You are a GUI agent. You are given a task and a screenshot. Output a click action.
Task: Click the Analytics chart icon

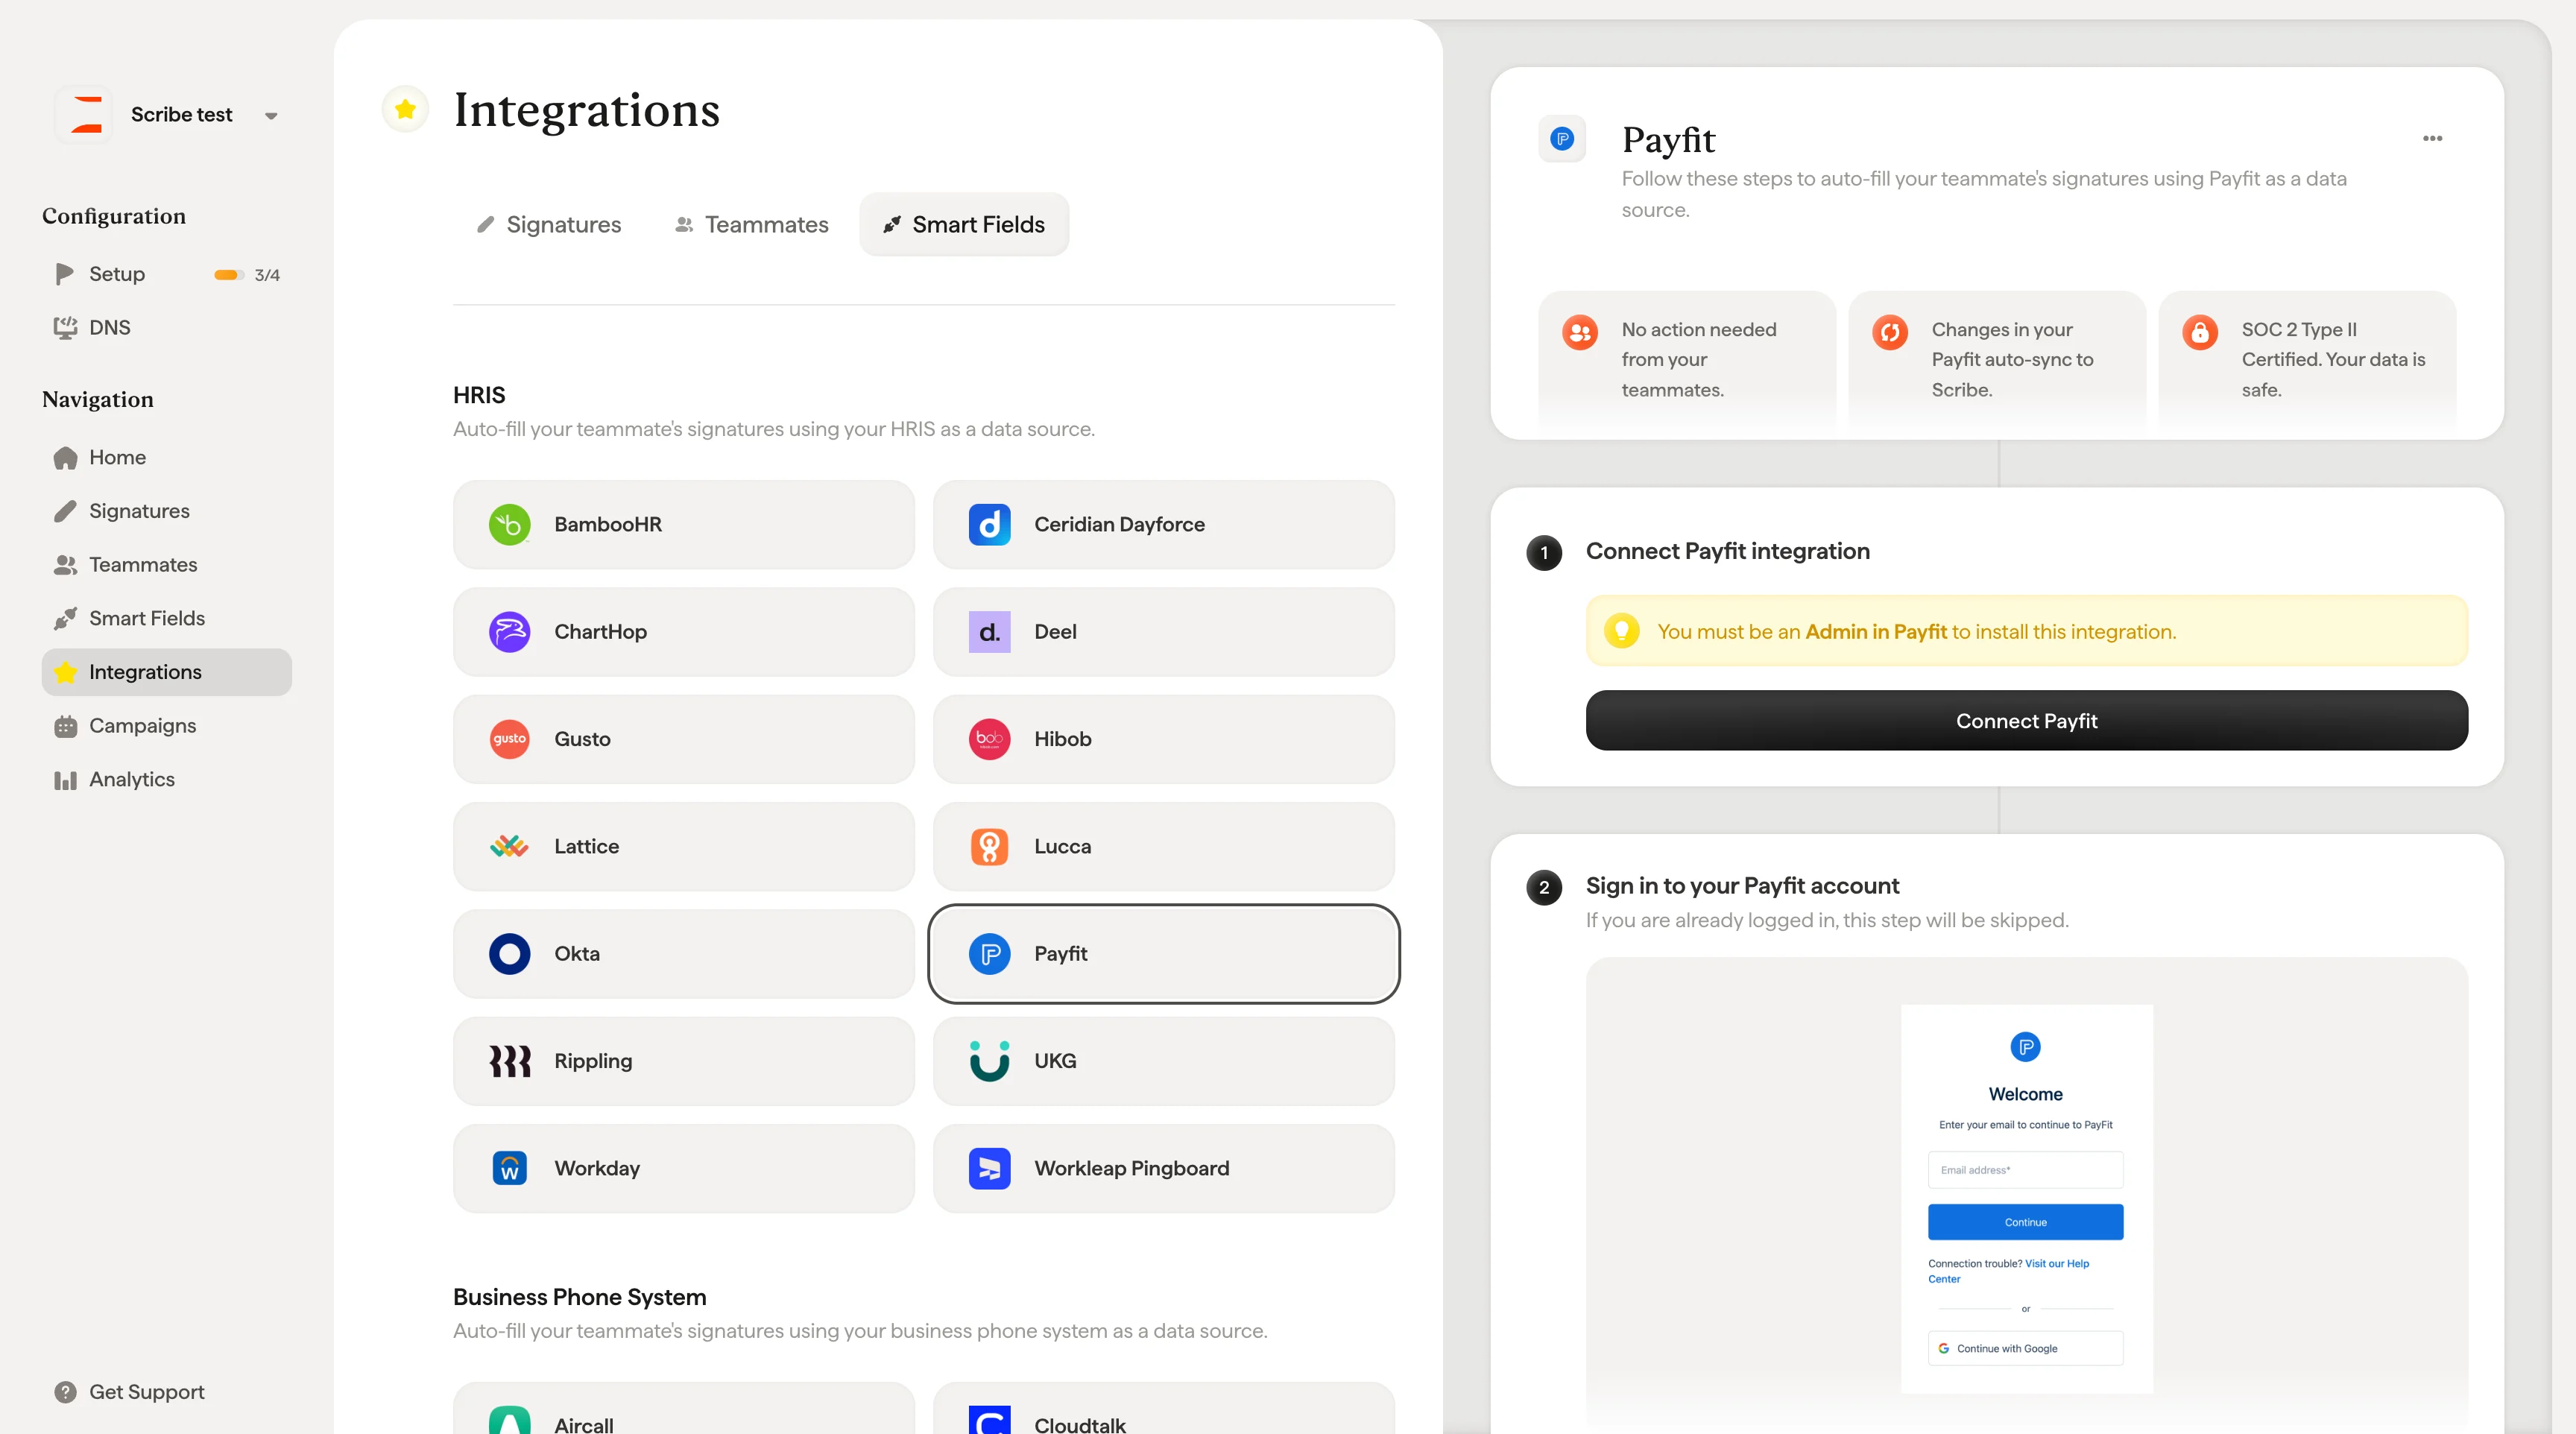point(66,780)
